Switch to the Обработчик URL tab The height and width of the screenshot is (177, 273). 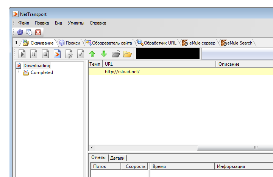coord(157,43)
